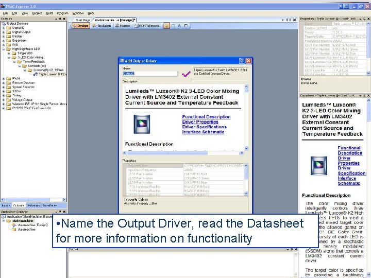Open Interface Schematic link in dialog

pos(203,132)
